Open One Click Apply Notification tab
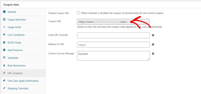This screenshot has width=201, height=94. tap(23, 81)
